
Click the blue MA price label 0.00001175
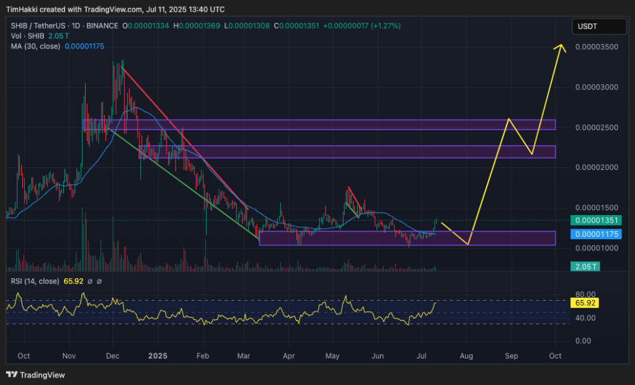click(596, 234)
